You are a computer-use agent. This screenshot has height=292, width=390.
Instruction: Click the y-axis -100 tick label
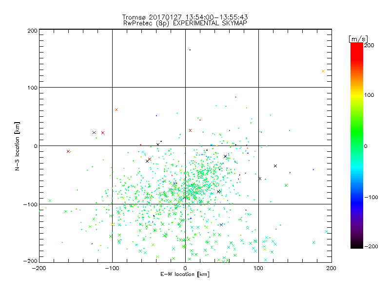[30, 204]
